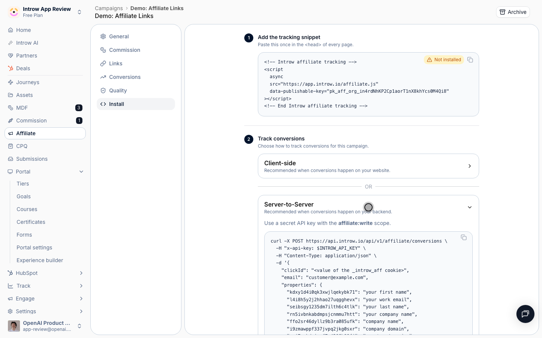Expand the Engage section chevron
Viewport: 542px width, 338px height.
81,299
